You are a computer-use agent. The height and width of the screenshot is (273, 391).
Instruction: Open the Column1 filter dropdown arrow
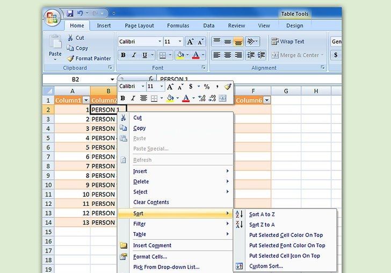click(86, 100)
